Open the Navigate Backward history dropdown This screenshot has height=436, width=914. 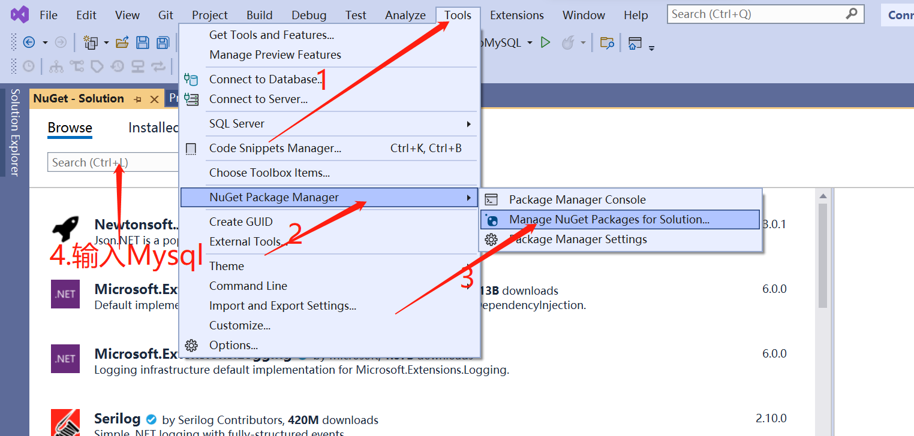(x=45, y=43)
